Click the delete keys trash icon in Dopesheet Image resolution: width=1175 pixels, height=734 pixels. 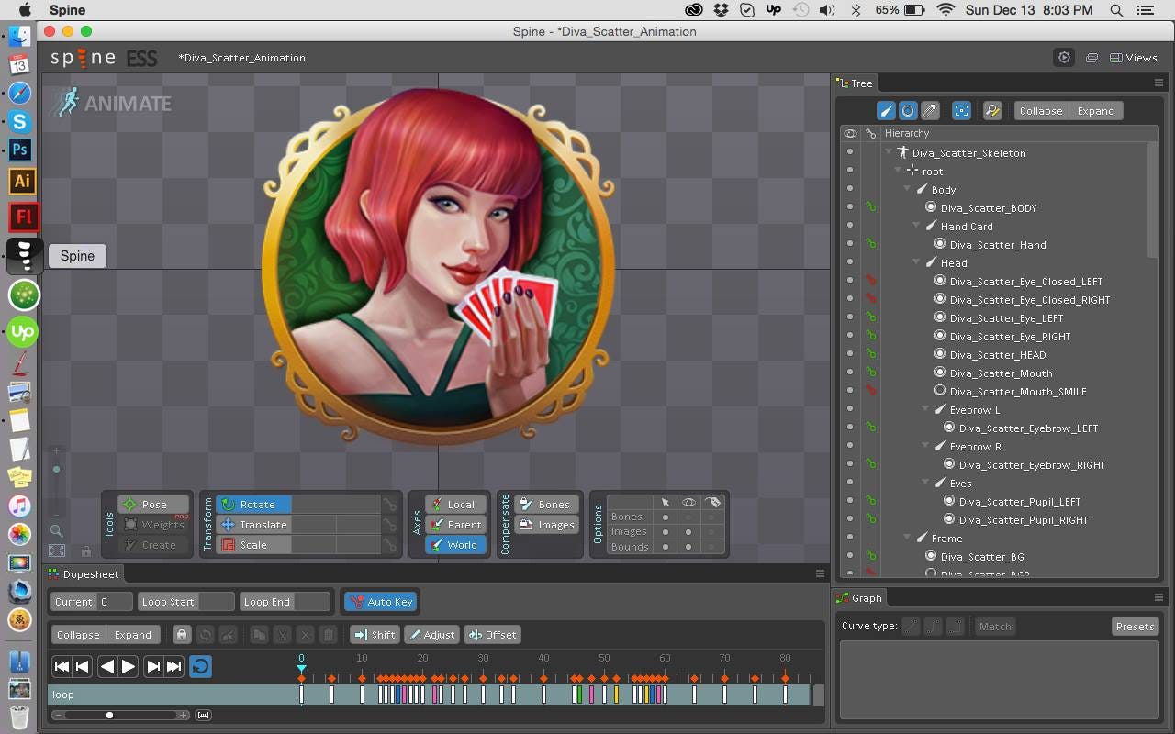pos(329,634)
